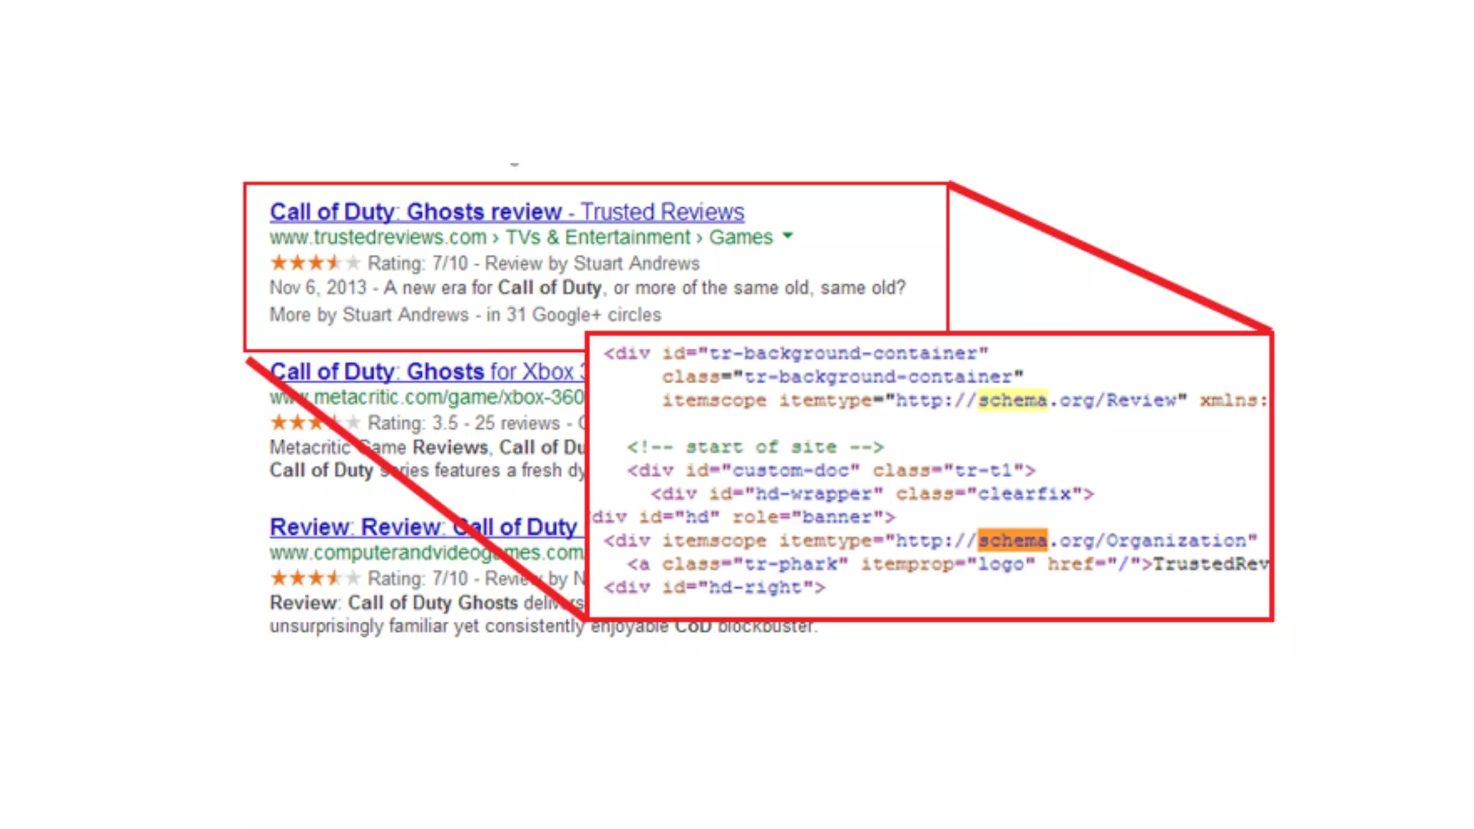Click the 'Nov 6, 2013' snippet text
Viewport: 1474px width, 829px height.
318,288
